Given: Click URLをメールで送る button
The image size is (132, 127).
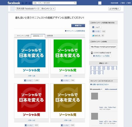Looking at the screenshot, I should pyautogui.click(x=101, y=56).
